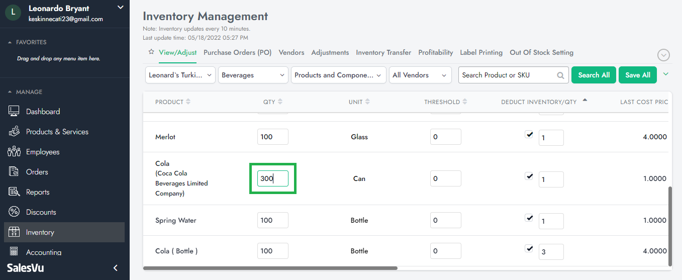Click the horizontal scrollbar under the table
This screenshot has height=280, width=682.
coord(270,268)
